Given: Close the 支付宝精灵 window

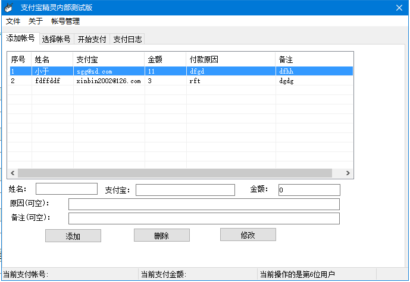Looking at the screenshot, I should pos(399,8).
